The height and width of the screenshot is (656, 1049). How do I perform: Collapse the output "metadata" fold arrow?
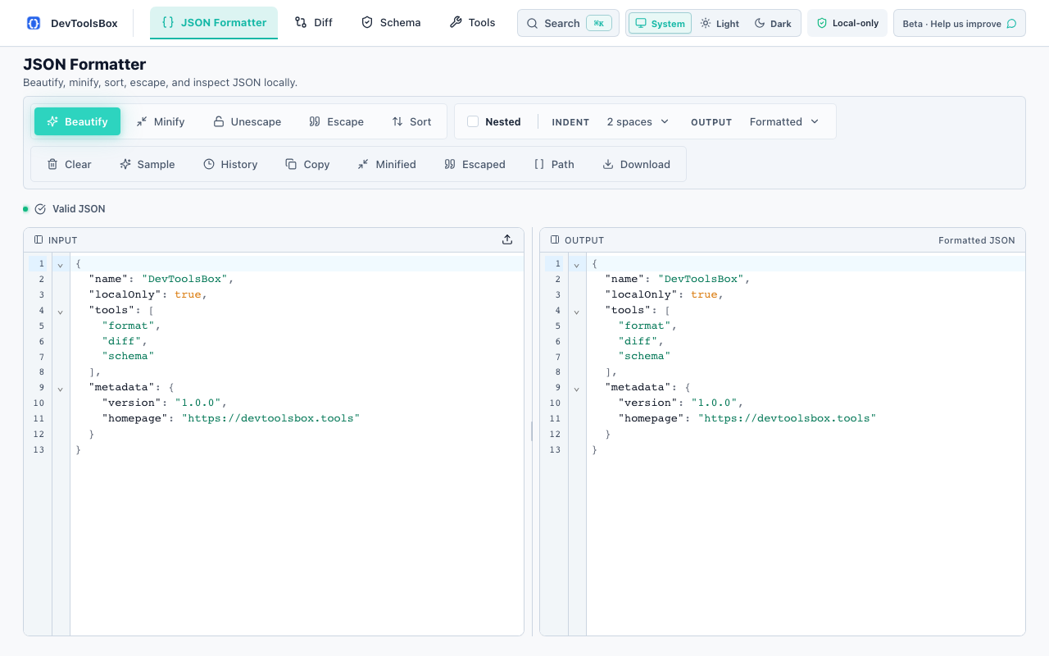point(577,388)
